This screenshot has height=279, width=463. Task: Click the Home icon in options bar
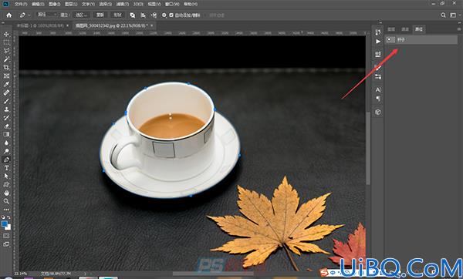coord(8,15)
